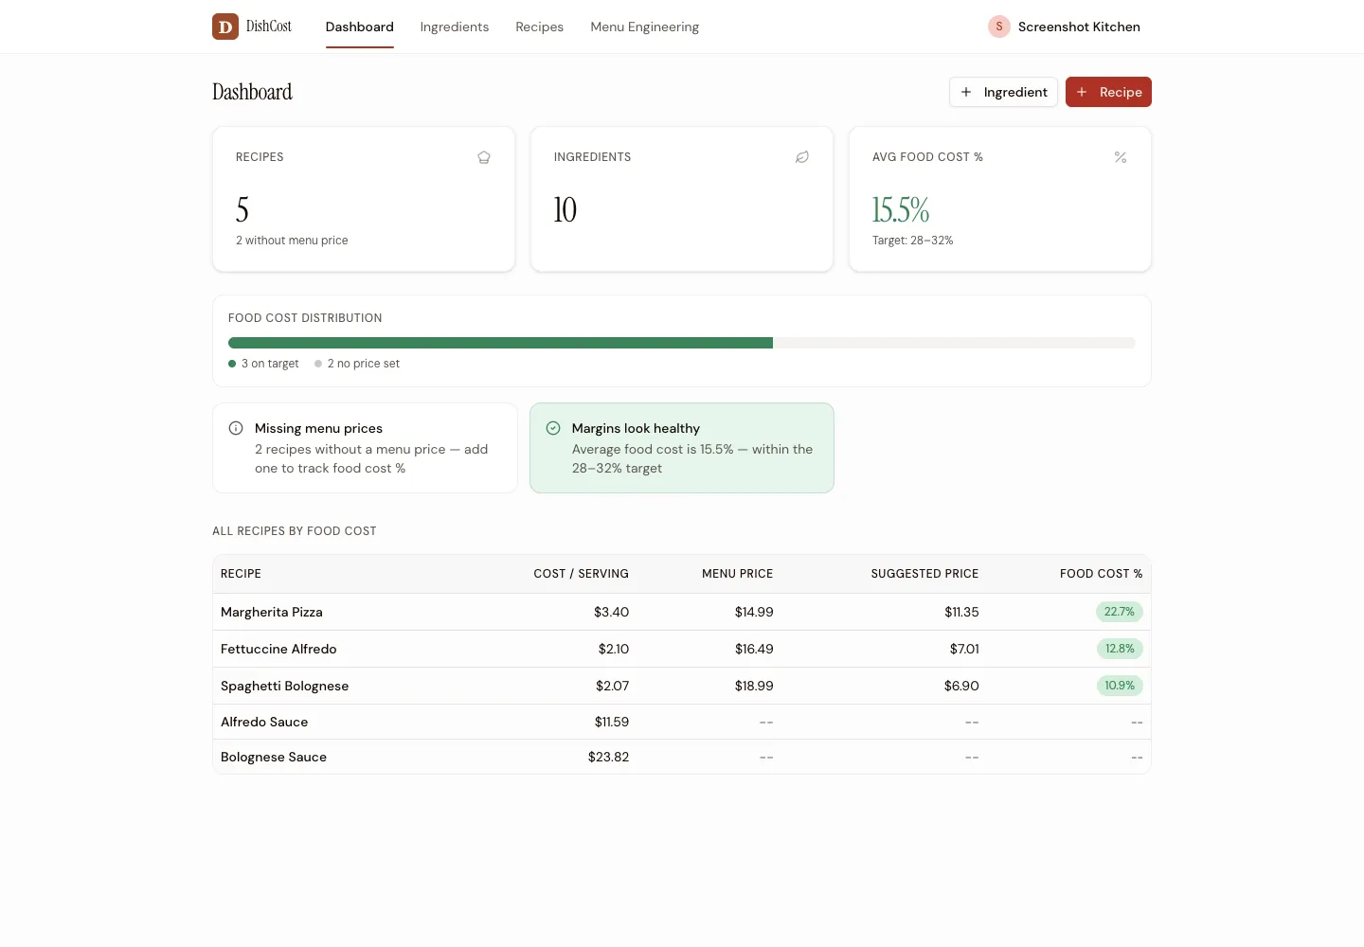Click the Screenshot Kitchen avatar icon
Screen dimensions: 1364x947
click(x=999, y=27)
